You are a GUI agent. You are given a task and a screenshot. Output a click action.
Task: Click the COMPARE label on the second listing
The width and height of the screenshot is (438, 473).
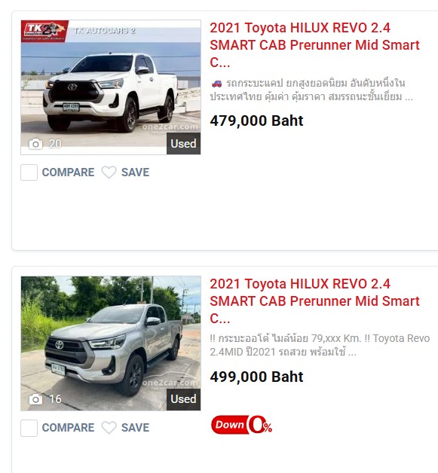[x=68, y=428]
